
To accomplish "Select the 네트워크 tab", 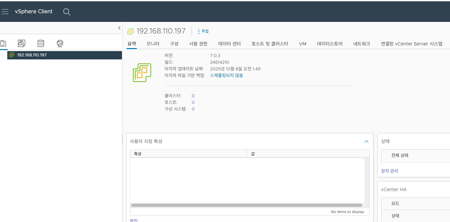I will [362, 44].
